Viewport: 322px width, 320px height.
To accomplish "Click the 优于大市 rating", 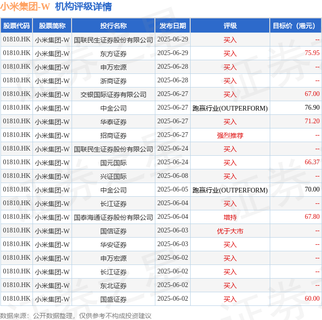I will tap(230, 231).
